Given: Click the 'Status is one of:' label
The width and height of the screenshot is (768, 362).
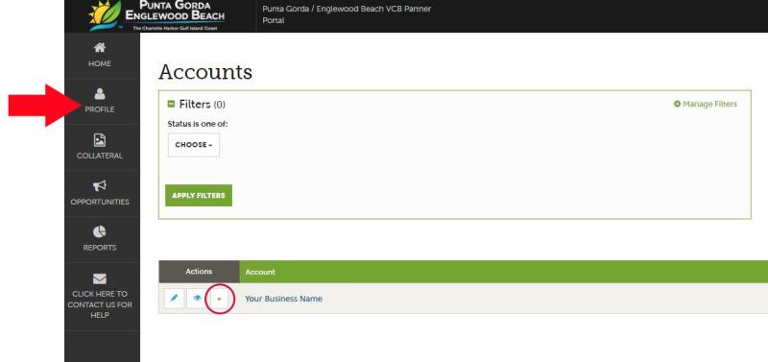Looking at the screenshot, I should coord(198,124).
